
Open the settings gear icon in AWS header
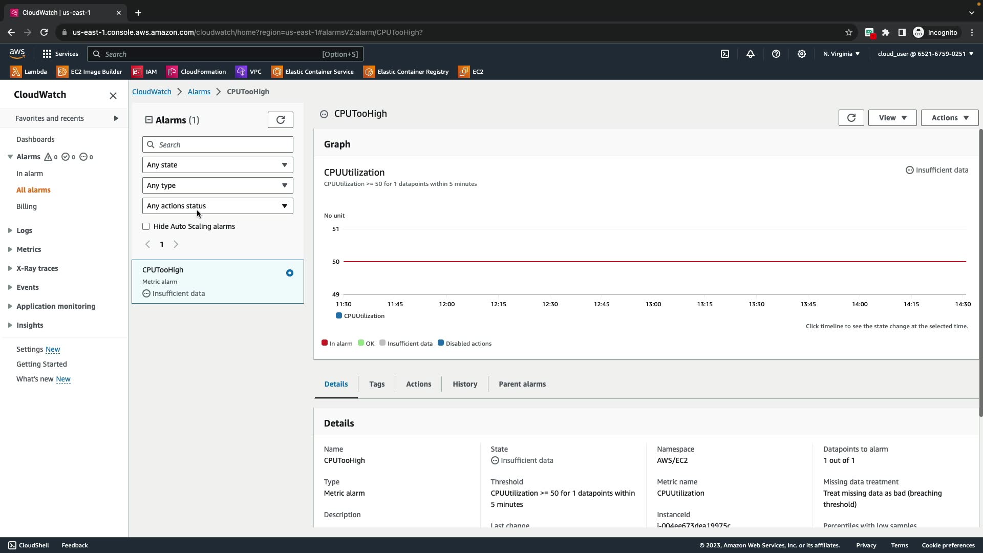[x=802, y=54]
